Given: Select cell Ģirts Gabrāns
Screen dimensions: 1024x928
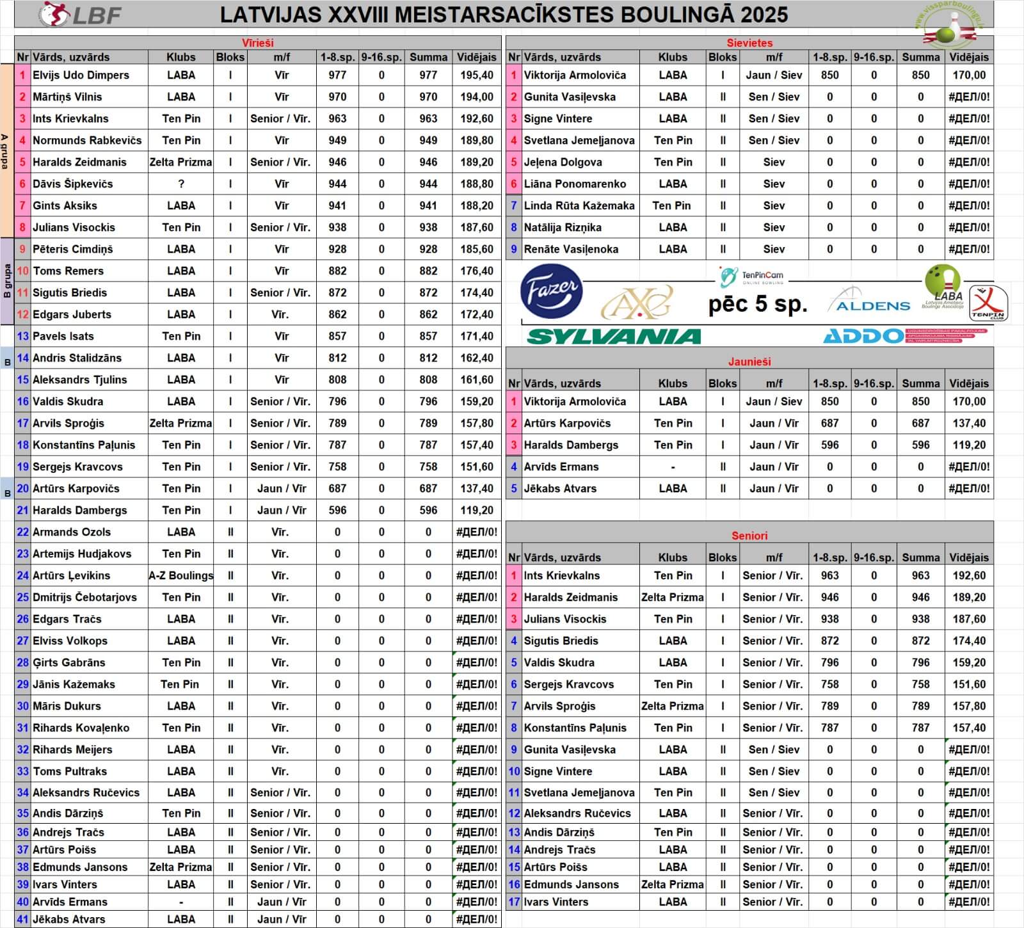Looking at the screenshot, I should tap(90, 662).
